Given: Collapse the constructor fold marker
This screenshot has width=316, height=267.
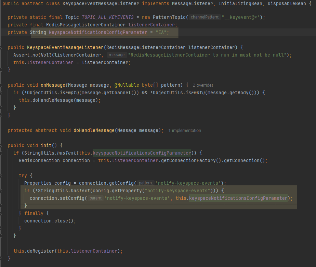Looking at the screenshot, I should tap(1, 47).
